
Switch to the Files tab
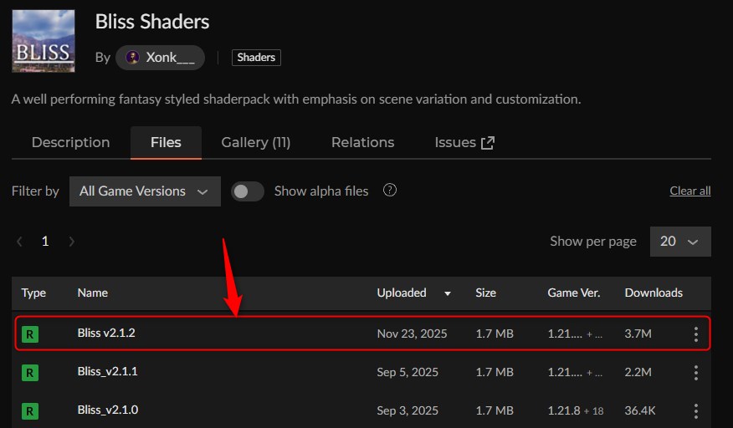[166, 142]
